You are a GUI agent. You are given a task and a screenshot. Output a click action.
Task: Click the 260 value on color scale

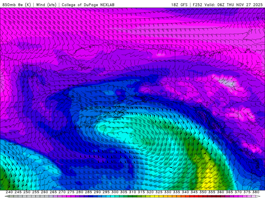[x=44, y=192]
